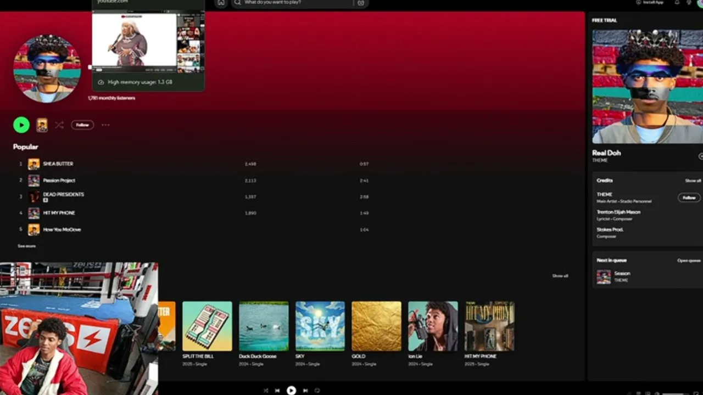Screen dimensions: 703x395
Task: Open the GOLD single cover
Action: 377,326
